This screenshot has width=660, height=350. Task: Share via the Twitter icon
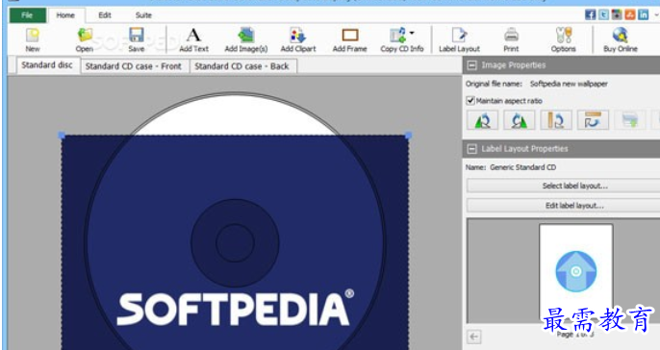[x=603, y=14]
